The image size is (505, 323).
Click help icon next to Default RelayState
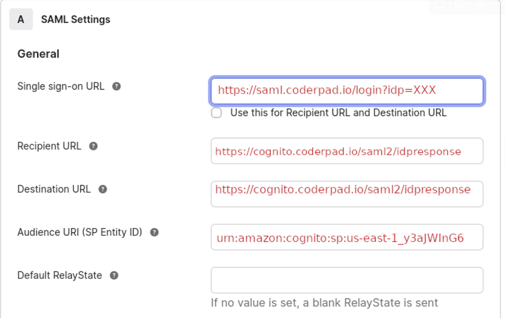(114, 275)
